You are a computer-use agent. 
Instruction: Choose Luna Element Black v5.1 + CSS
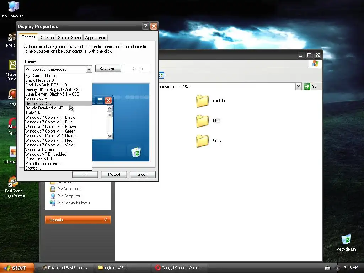[x=58, y=94]
